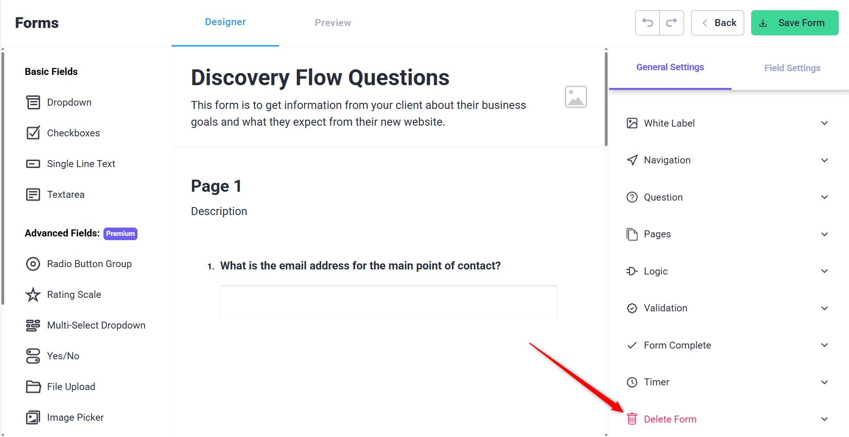Click the Dropdown field icon
The image size is (849, 437).
tap(33, 102)
